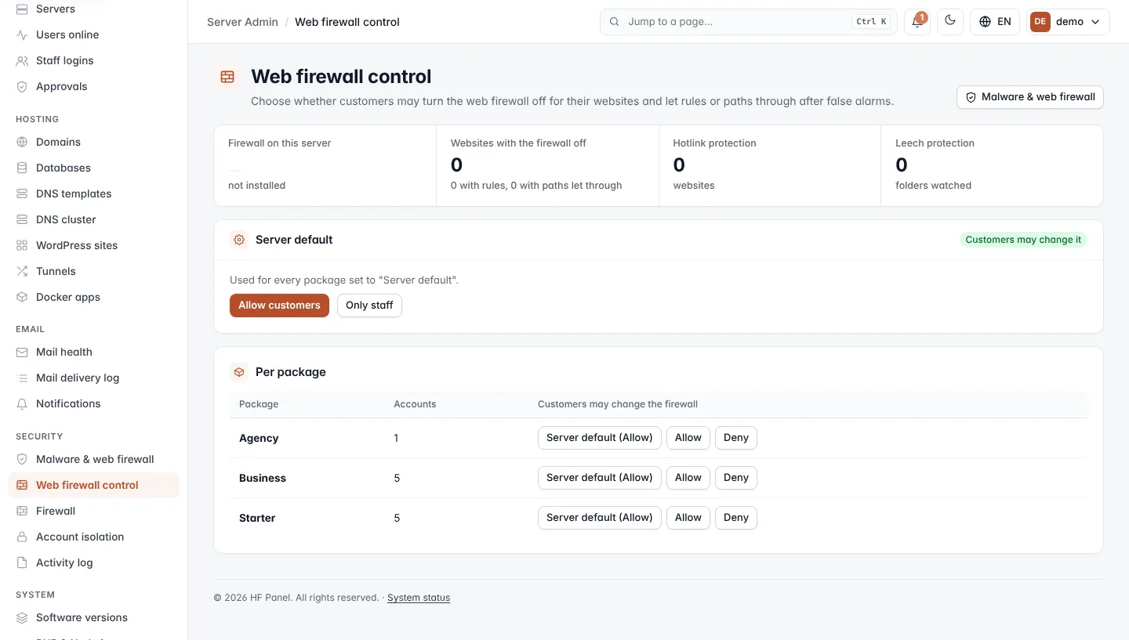Click the WordPress sites grid icon
Image resolution: width=1129 pixels, height=640 pixels.
coord(22,245)
